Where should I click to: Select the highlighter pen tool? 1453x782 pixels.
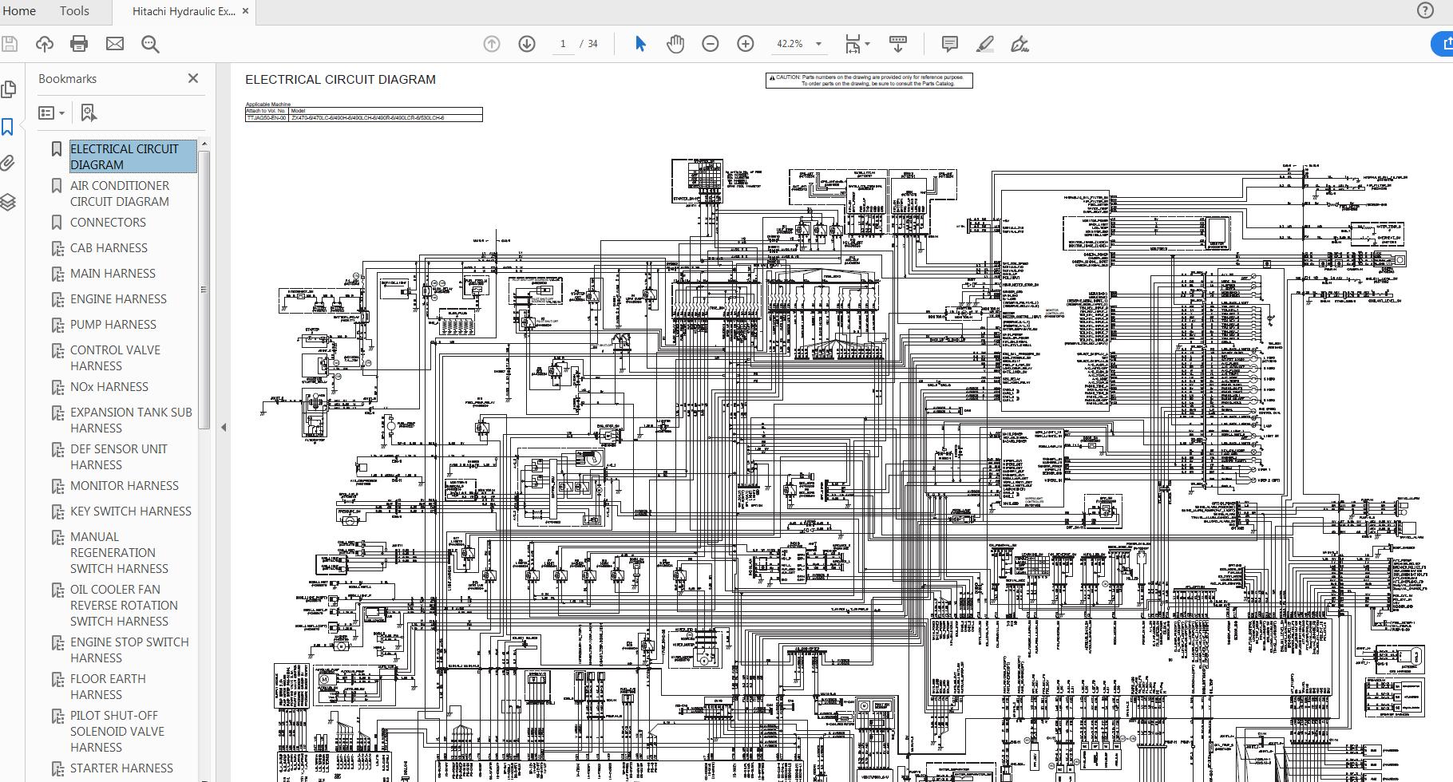985,44
